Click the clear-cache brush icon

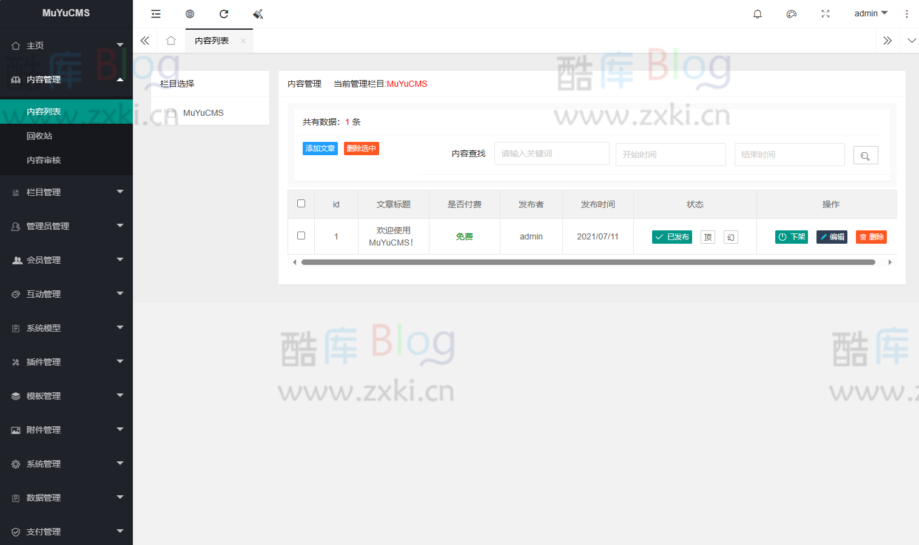tap(257, 13)
